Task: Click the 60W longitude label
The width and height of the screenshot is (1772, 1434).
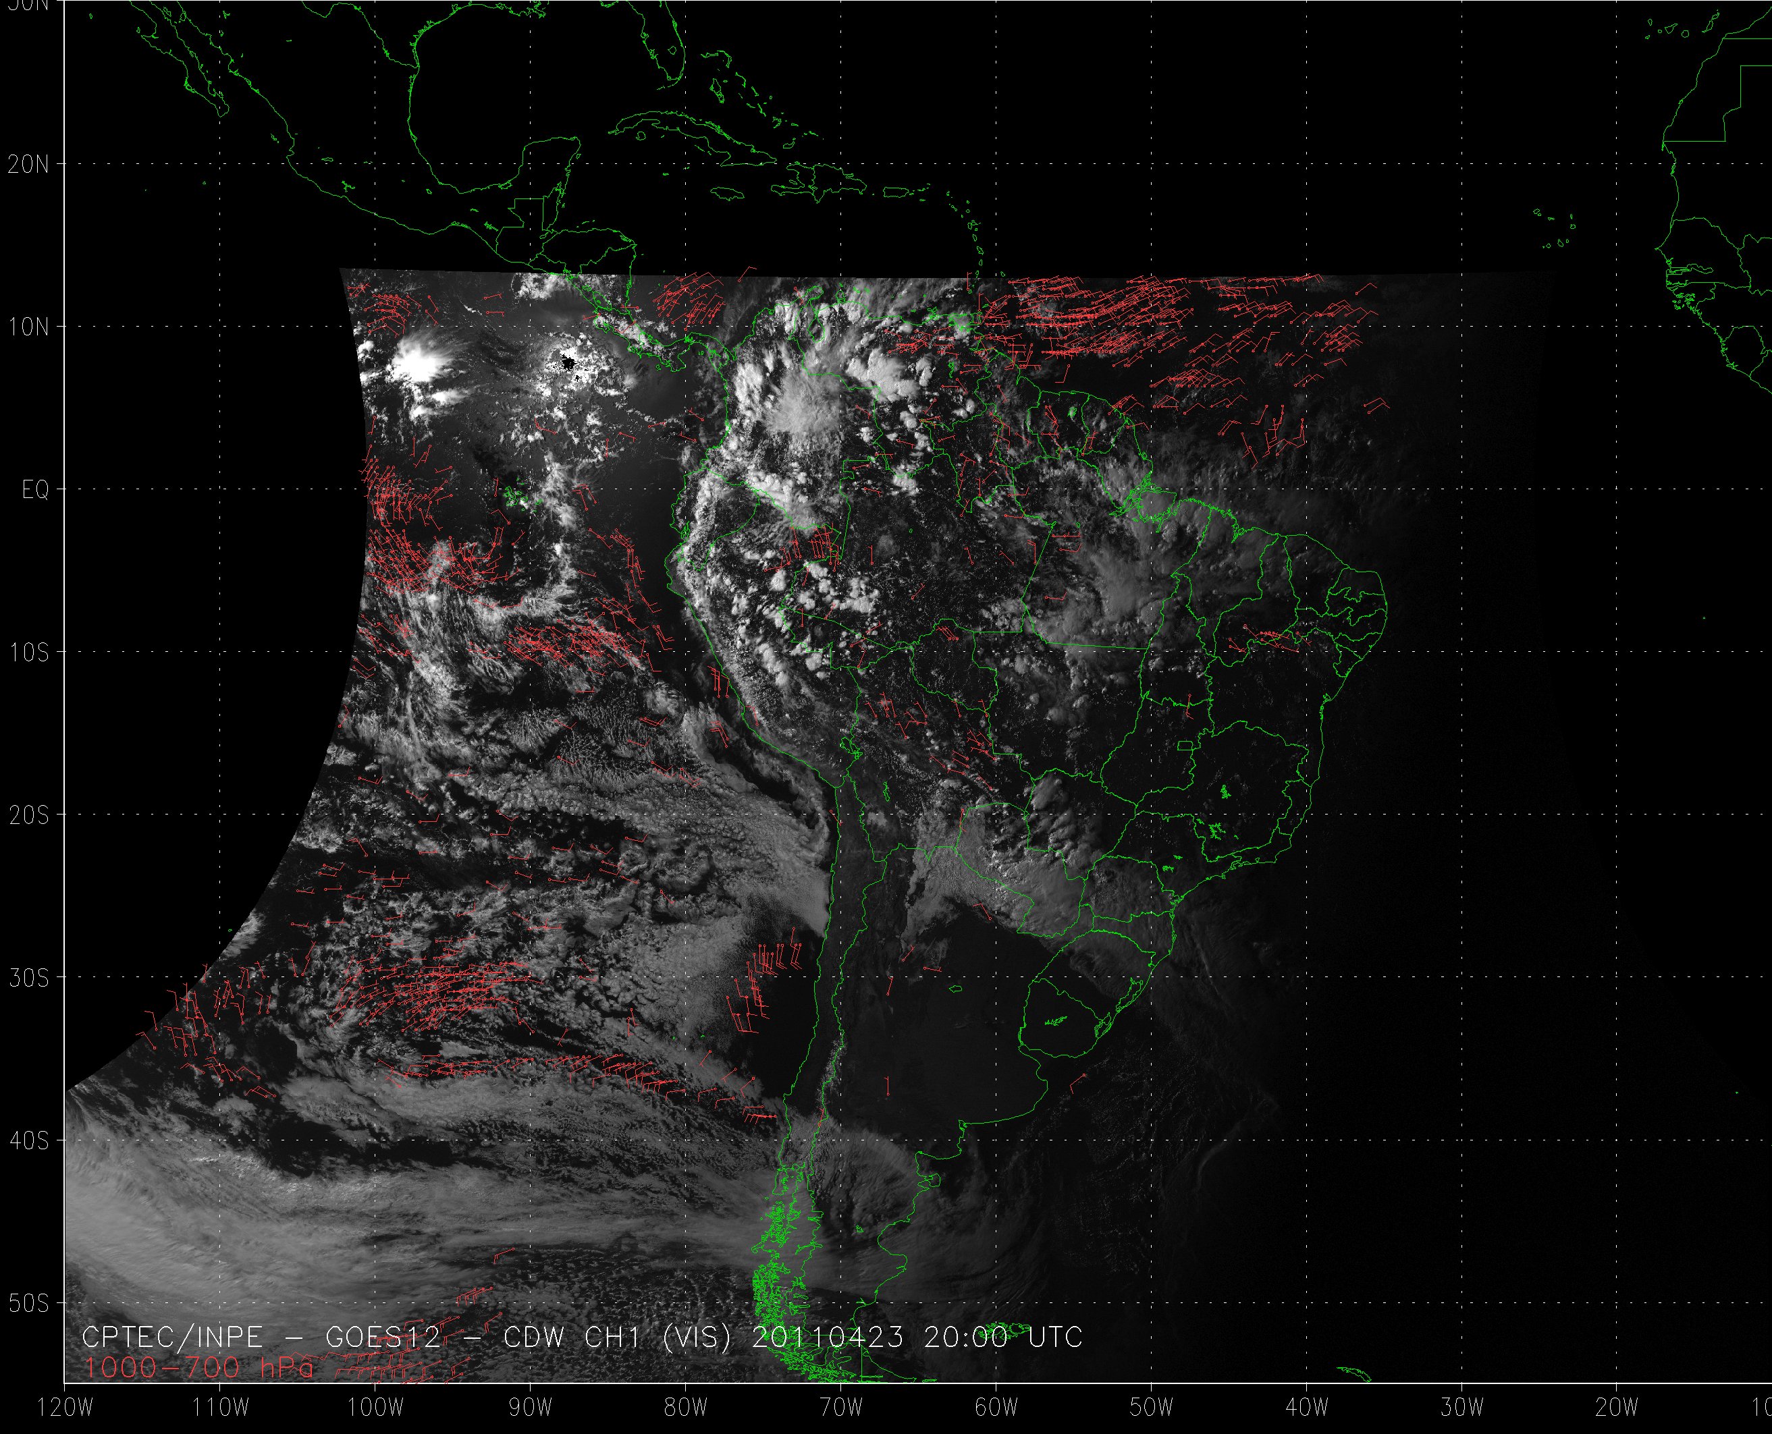Action: 996,1408
